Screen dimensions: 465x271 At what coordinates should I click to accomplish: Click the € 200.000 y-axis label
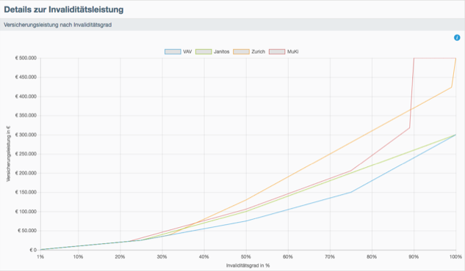(26, 173)
